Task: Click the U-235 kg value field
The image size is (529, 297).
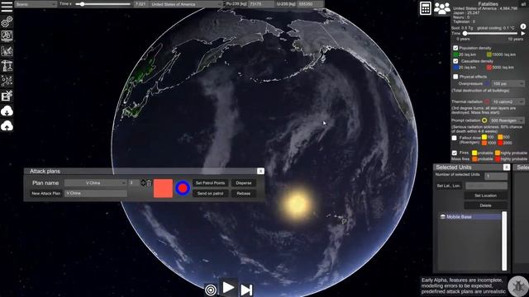Action: (311, 4)
